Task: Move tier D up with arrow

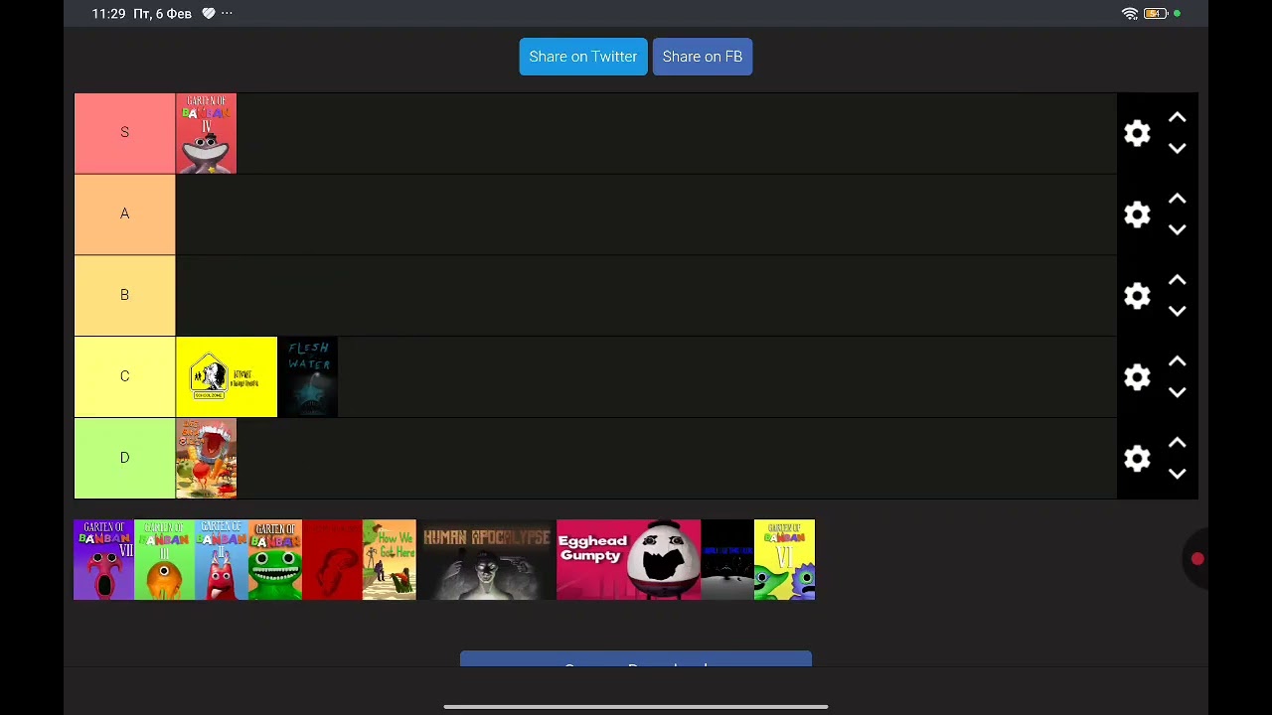Action: (1178, 444)
